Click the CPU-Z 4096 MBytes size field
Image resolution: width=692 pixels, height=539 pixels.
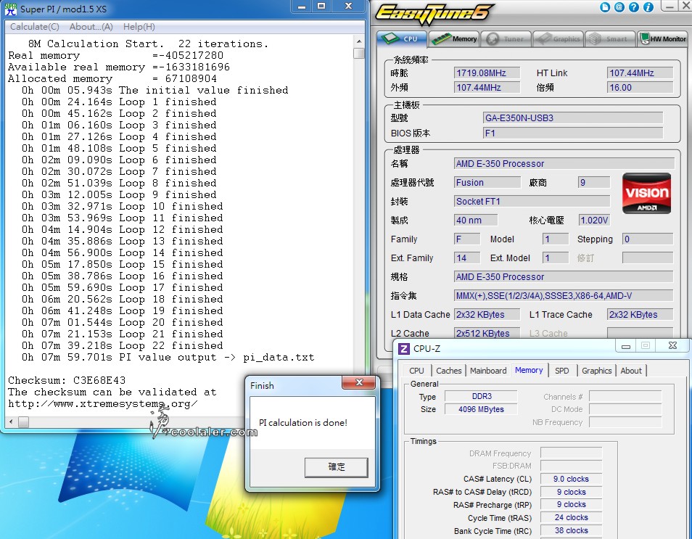(x=481, y=409)
